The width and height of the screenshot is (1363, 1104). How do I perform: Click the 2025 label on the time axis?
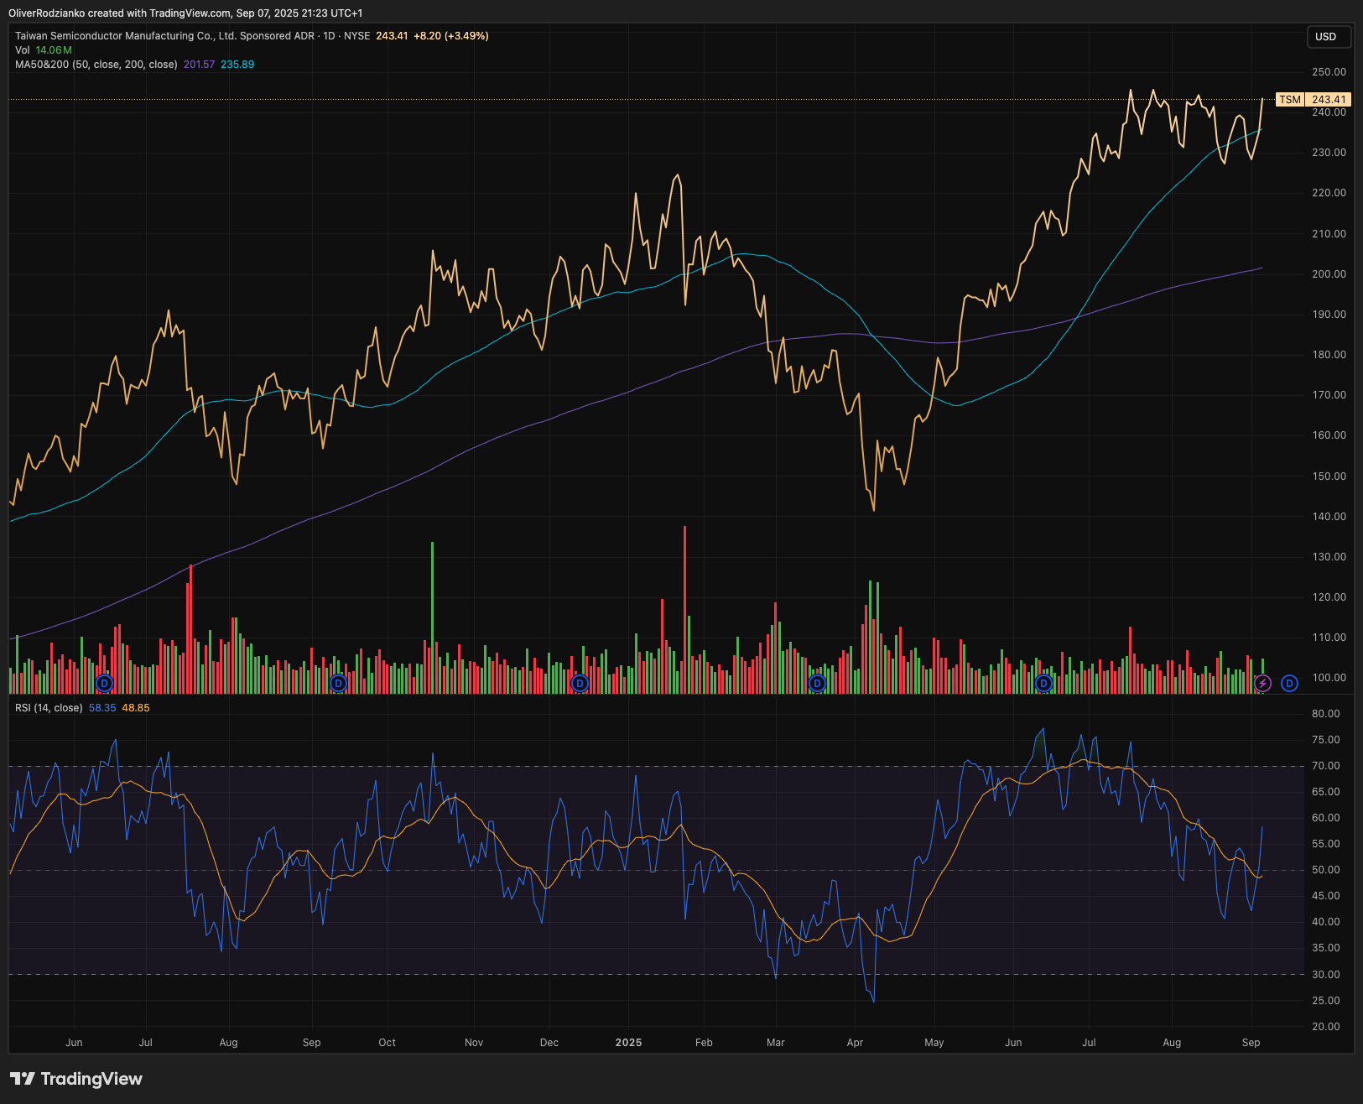pos(628,1042)
